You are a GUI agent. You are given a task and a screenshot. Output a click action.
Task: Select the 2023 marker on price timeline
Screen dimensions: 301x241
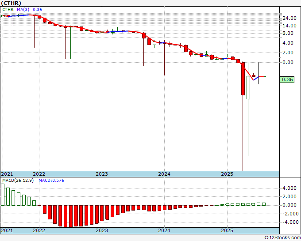[102, 174]
